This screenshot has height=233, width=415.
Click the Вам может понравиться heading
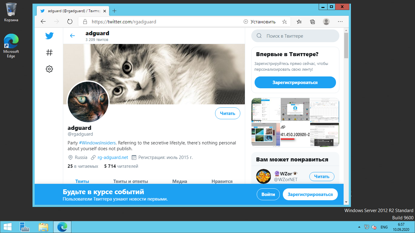(x=292, y=159)
